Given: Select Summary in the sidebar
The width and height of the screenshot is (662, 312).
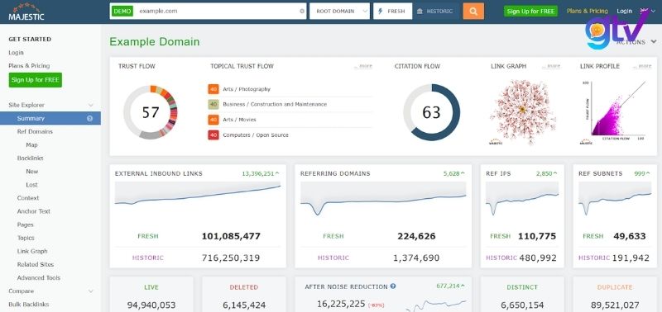Looking at the screenshot, I should (x=50, y=118).
